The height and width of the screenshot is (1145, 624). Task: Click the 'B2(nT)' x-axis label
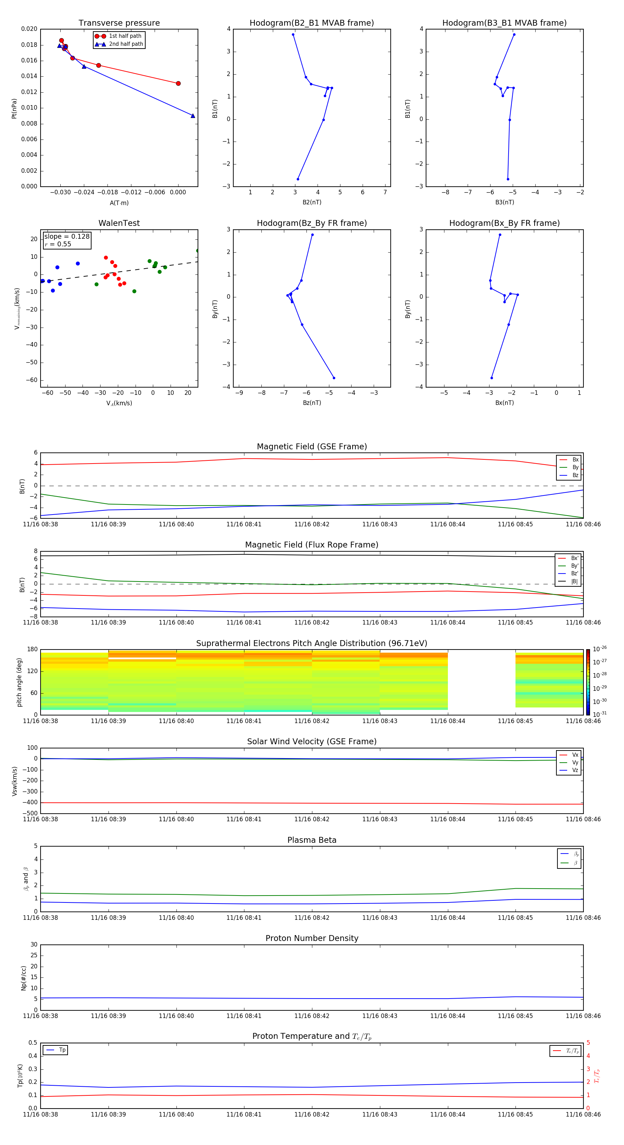312,202
